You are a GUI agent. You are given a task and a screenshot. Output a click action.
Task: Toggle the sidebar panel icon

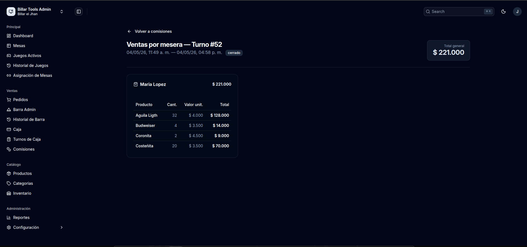79,12
